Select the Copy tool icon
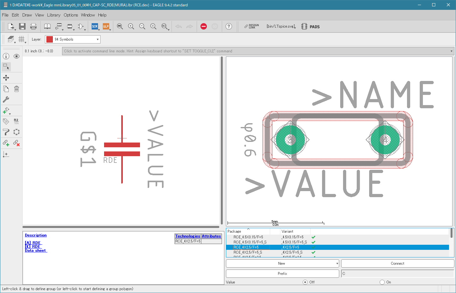This screenshot has height=293, width=456. click(x=6, y=89)
